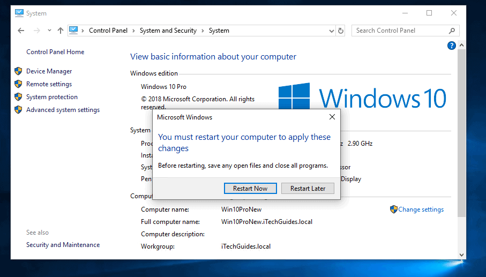Click the Win10ProNew computer name value
The height and width of the screenshot is (277, 486).
click(242, 209)
